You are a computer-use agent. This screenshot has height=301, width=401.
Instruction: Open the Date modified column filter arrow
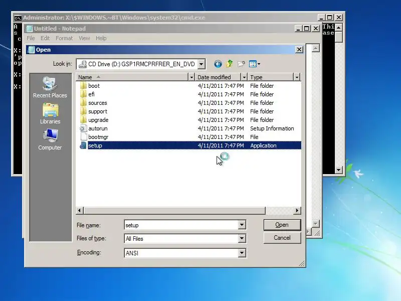(x=244, y=77)
